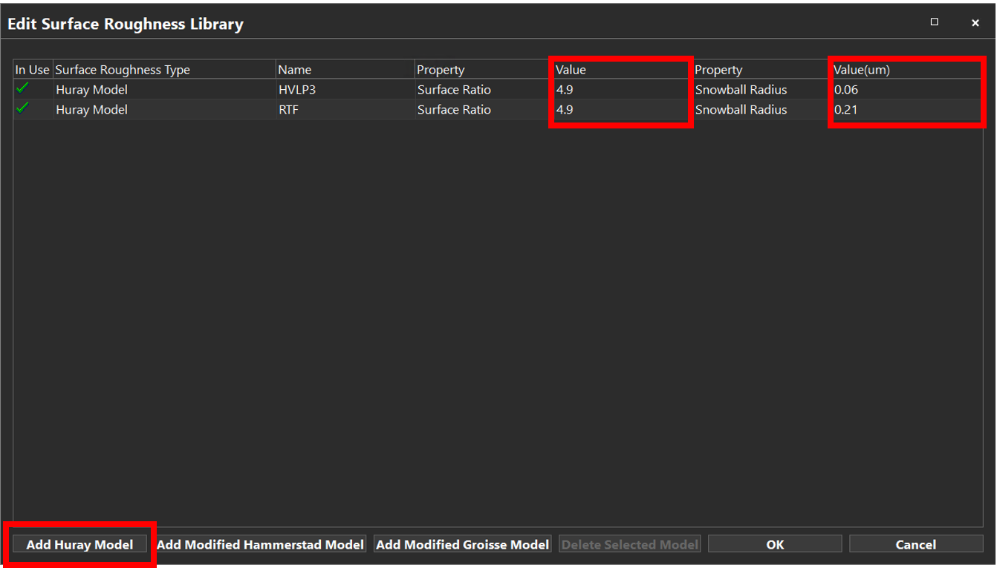997x568 pixels.
Task: Edit the 0.06 Snowball Radius value
Action: [x=907, y=90]
